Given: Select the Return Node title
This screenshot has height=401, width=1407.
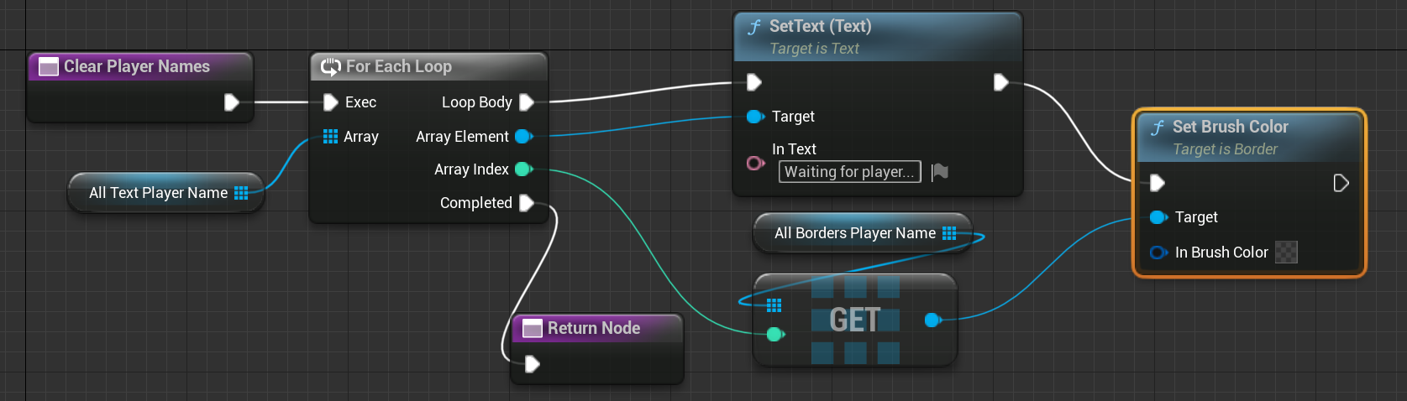Looking at the screenshot, I should (594, 328).
